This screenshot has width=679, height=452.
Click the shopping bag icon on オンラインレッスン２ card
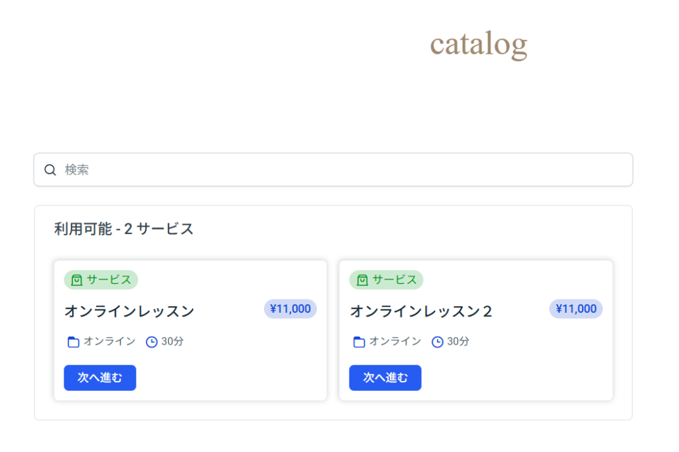[362, 280]
